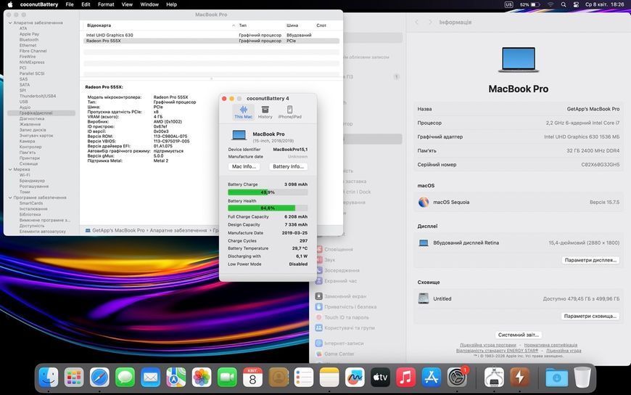Select NVMExpress in hardware sidebar

(x=32, y=62)
